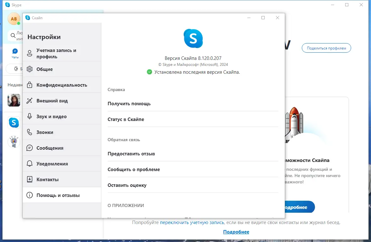Image resolution: width=371 pixels, height=242 pixels.
Task: Maximize the main Skype window
Action: (347, 5)
